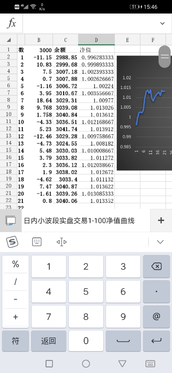
Task: Tap number key 1
Action: (49, 266)
